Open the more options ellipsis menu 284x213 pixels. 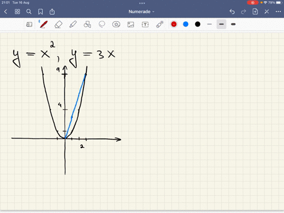[278, 12]
